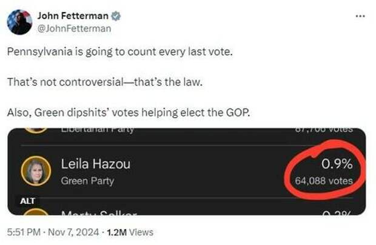Show the ALT image description
Viewport: 376px width, 245px height.
click(27, 201)
